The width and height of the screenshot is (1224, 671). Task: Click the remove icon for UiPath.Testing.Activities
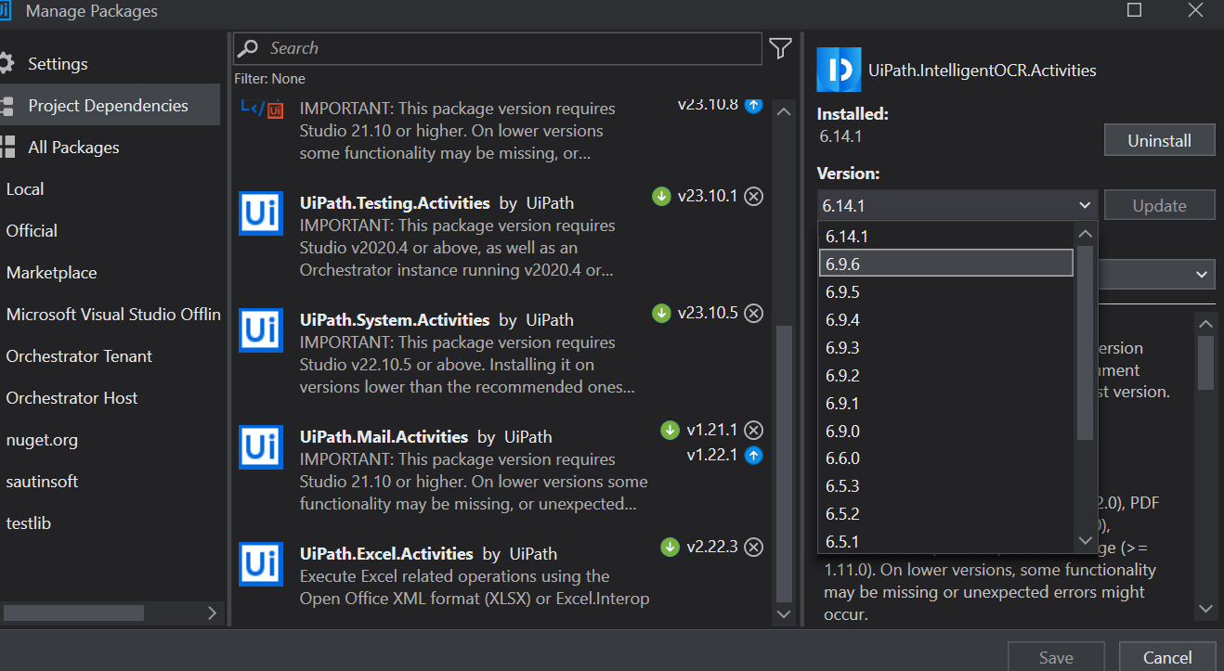click(x=754, y=196)
